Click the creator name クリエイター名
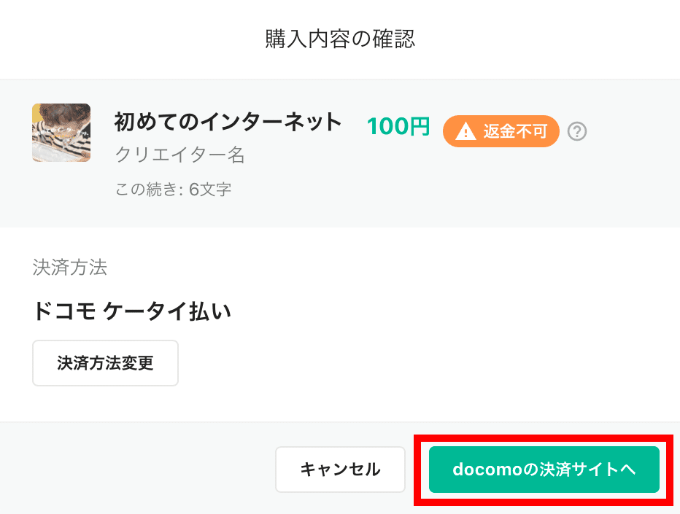This screenshot has width=680, height=514. click(x=180, y=155)
